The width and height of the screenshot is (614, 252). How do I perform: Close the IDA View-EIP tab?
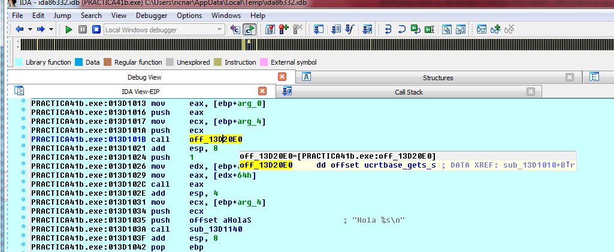point(262,91)
